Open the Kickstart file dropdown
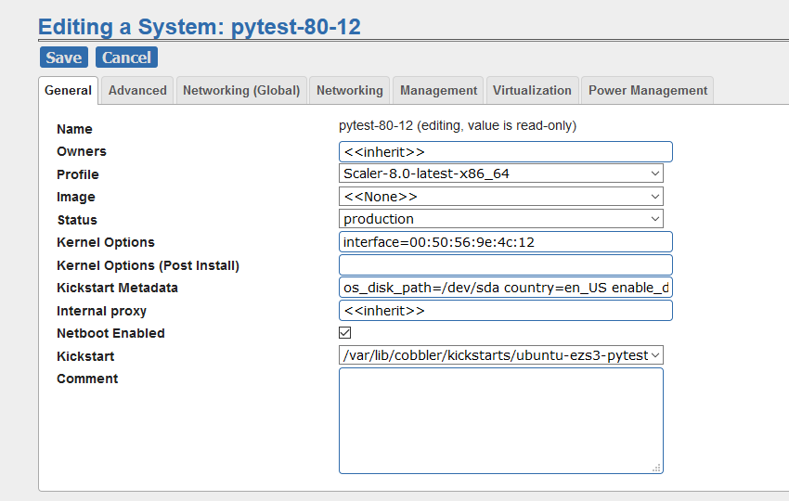 (x=501, y=355)
